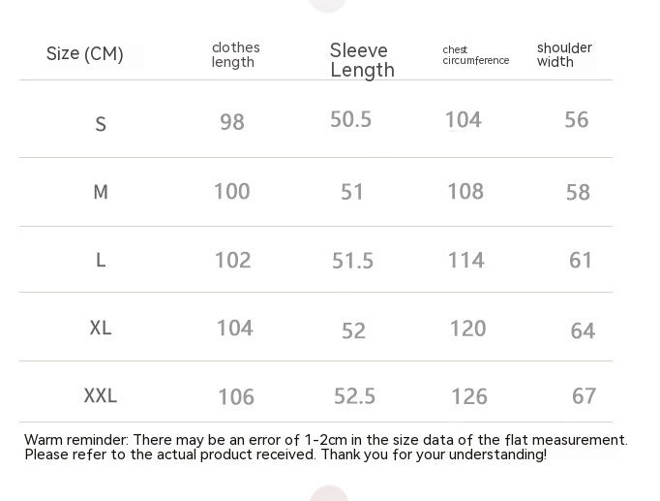The width and height of the screenshot is (660, 501).
Task: Click the "Warm reminder" note text
Action: pyautogui.click(x=325, y=447)
